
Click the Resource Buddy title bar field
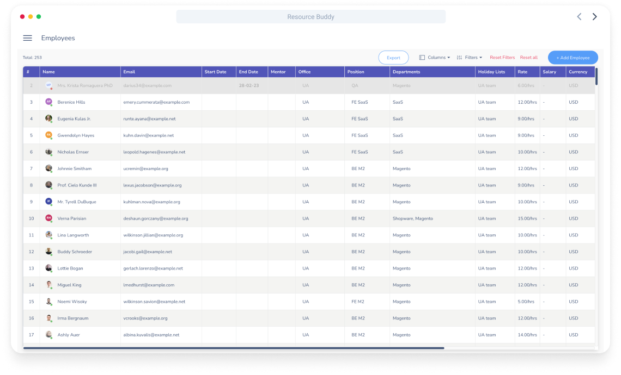(310, 17)
